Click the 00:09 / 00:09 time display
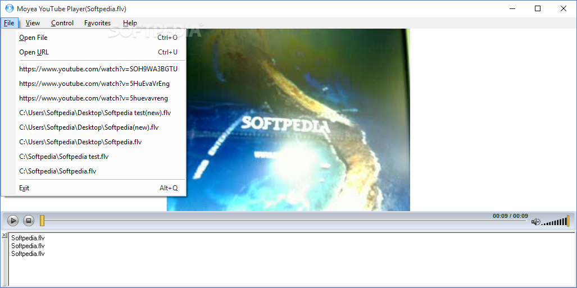The image size is (577, 288). [x=510, y=216]
